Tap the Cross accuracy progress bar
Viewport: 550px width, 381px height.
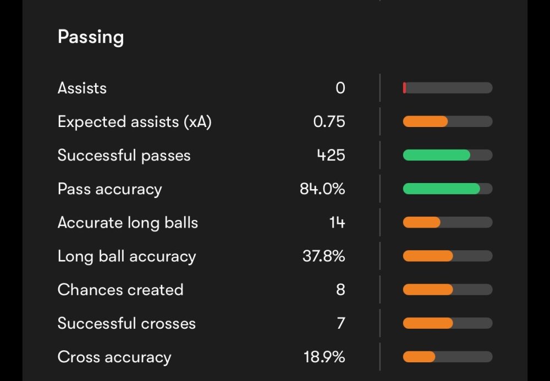point(447,357)
